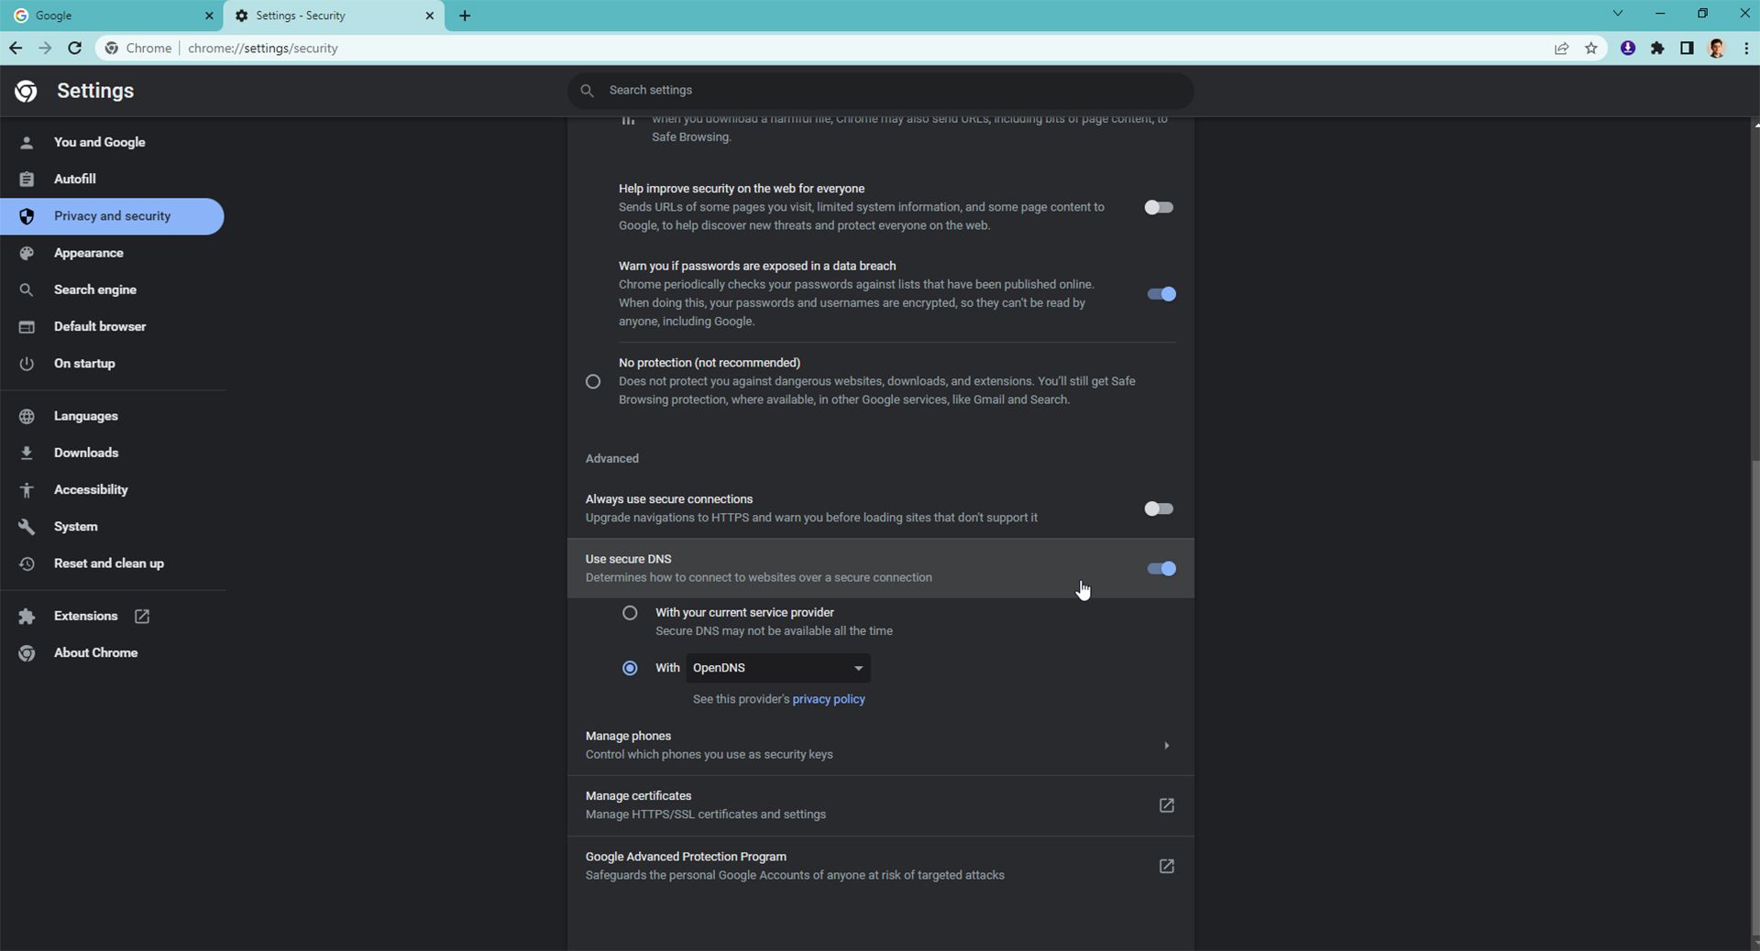The image size is (1760, 951).
Task: Open the profile avatar icon
Action: [x=1717, y=49]
